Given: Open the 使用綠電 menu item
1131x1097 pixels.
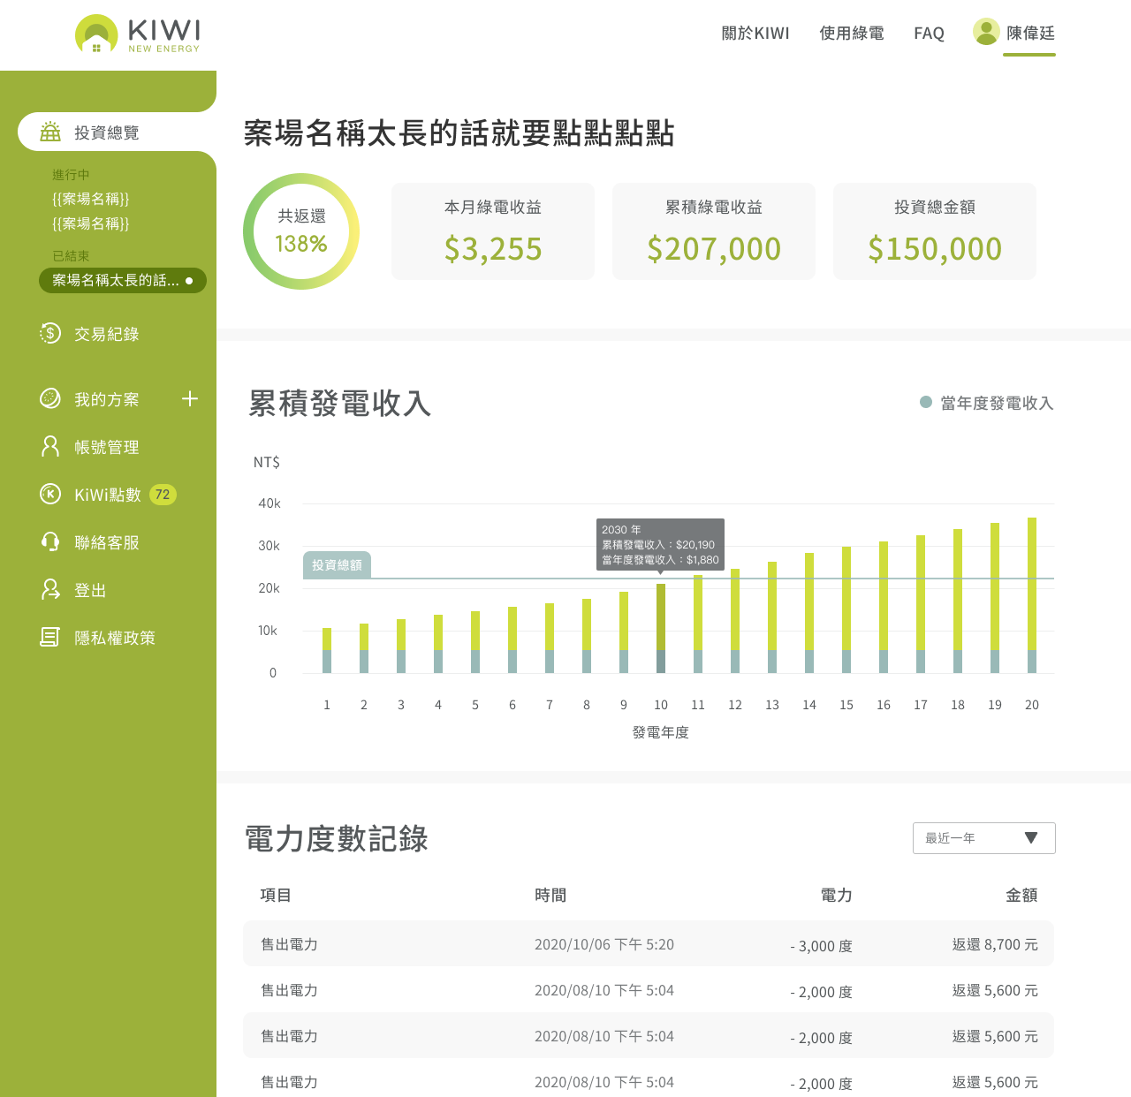Looking at the screenshot, I should pos(852,34).
